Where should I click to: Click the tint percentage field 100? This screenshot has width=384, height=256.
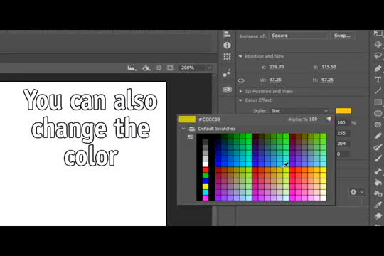[342, 122]
